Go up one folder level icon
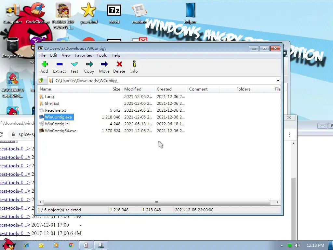Screen dimensions: 333x250 [x=41, y=81]
